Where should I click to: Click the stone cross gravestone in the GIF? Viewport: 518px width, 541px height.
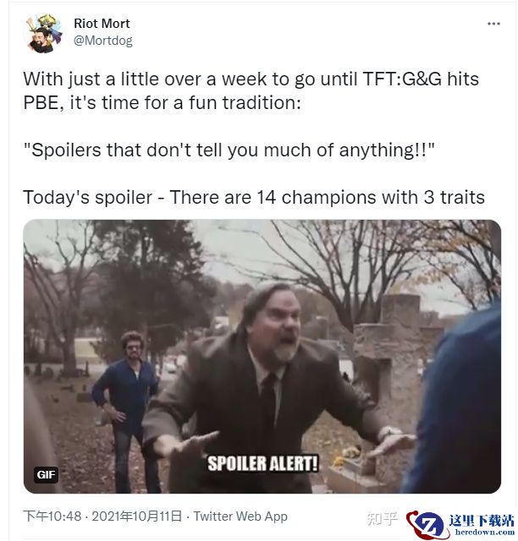pyautogui.click(x=398, y=348)
